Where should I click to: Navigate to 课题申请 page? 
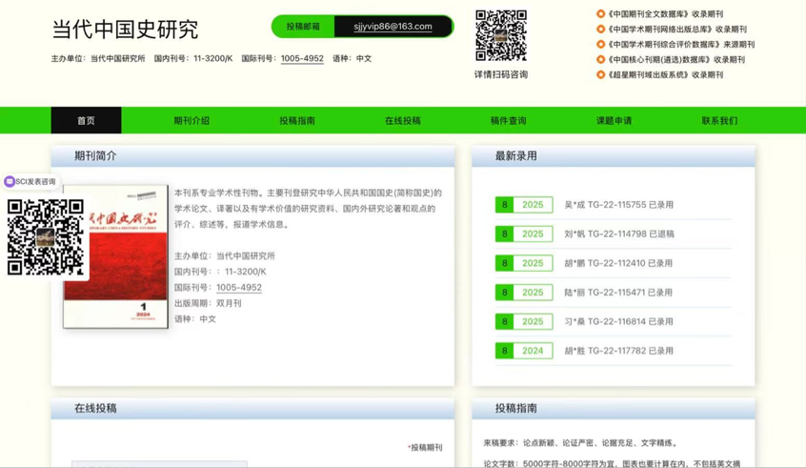click(614, 121)
